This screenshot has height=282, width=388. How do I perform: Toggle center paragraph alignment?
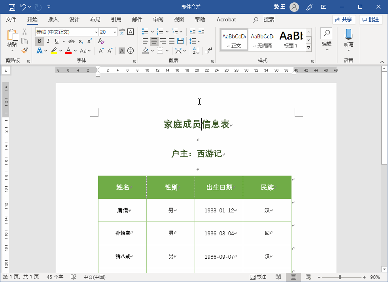coord(153,41)
